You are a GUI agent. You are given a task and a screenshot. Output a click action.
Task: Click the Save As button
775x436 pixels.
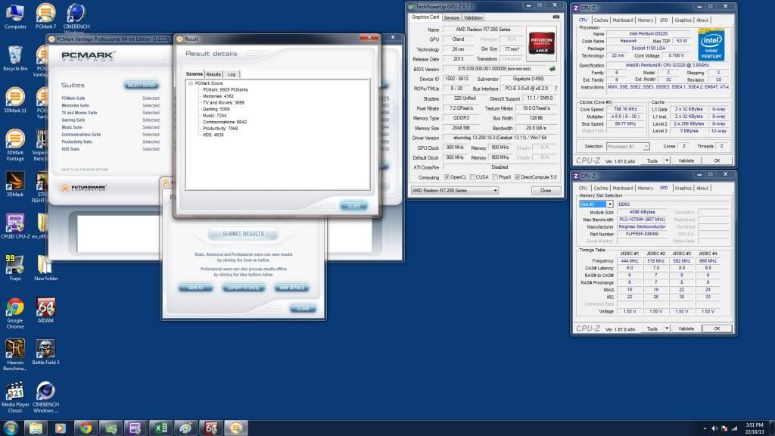[x=195, y=288]
